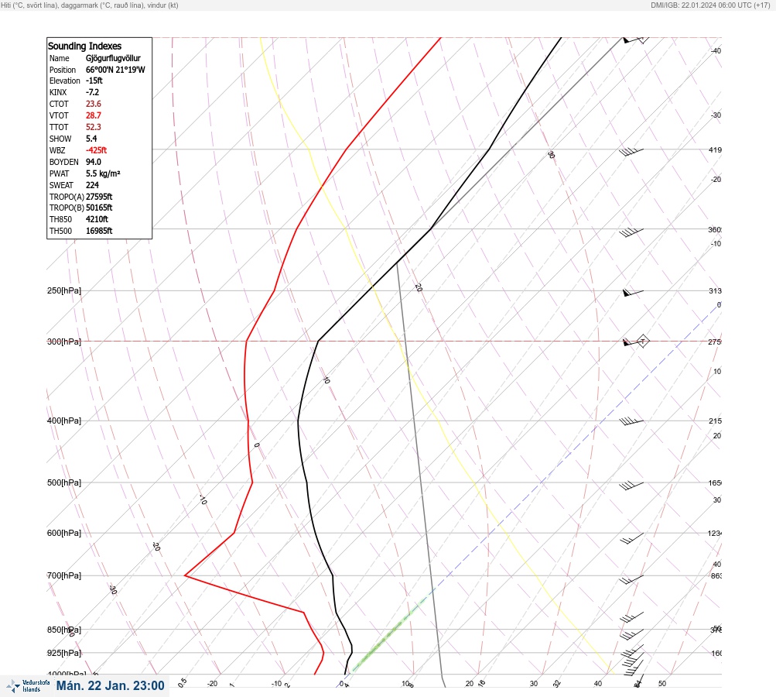Click the Elevation value -15ft
Screen dimensions: 776x697
[x=94, y=81]
